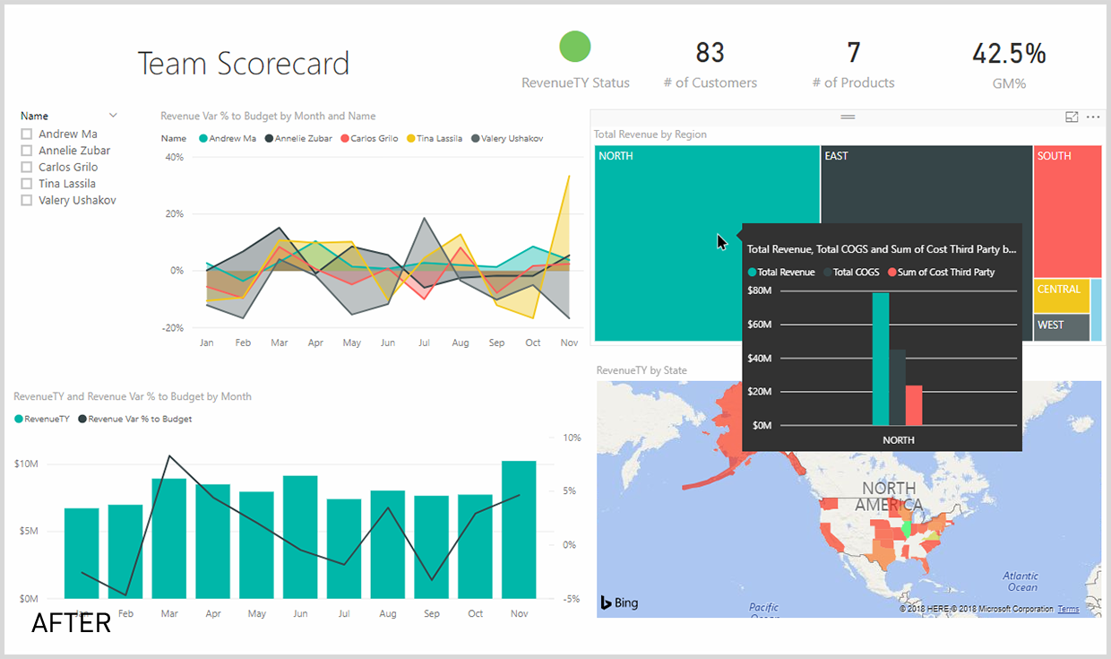Click the RevenueTY legend marker in the combo chart
Image resolution: width=1111 pixels, height=659 pixels.
point(19,419)
